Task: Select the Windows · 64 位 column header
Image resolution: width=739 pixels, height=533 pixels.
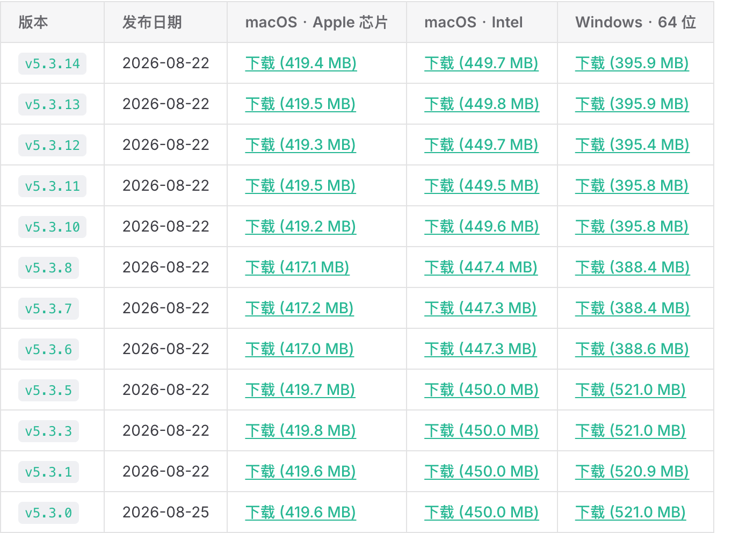Action: (636, 23)
